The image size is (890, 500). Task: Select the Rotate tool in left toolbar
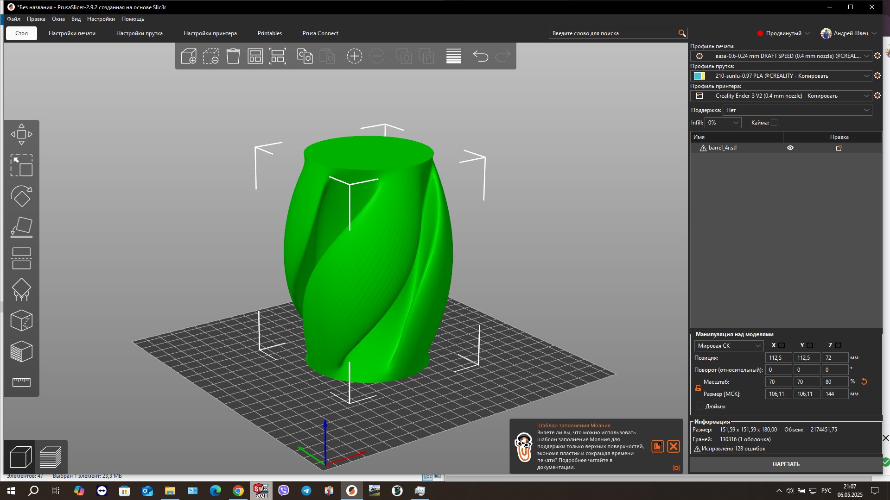(21, 196)
